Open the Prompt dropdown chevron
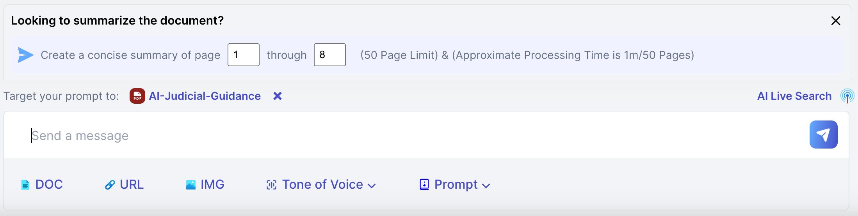The width and height of the screenshot is (858, 216). 486,186
